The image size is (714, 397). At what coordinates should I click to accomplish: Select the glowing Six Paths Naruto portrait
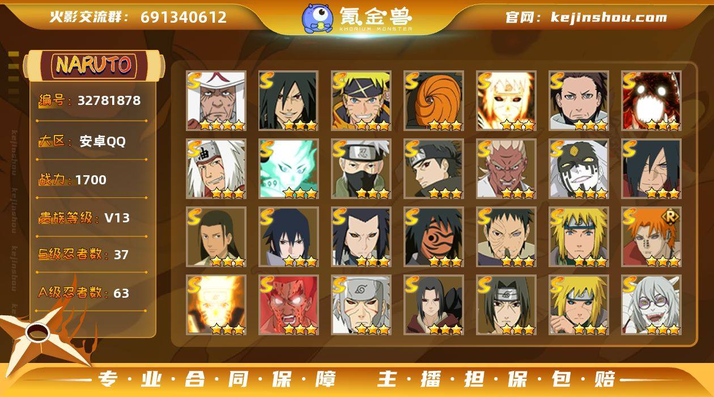coord(506,100)
